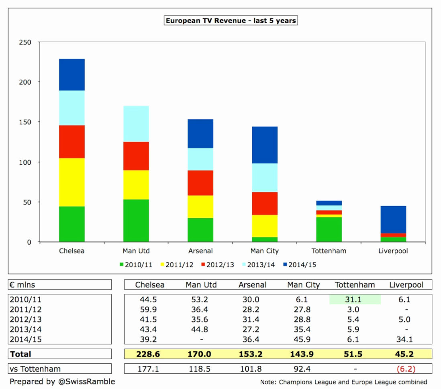Select Liverpool's total 45.2
The image size is (441, 389).
tap(404, 354)
